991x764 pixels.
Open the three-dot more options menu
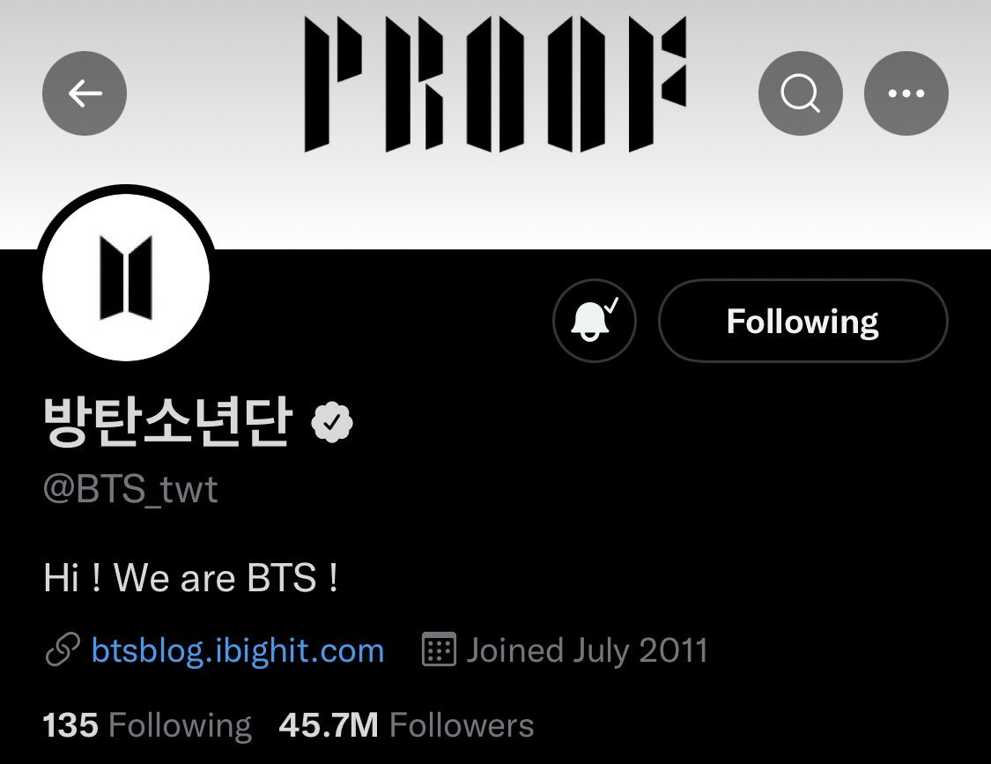[906, 93]
